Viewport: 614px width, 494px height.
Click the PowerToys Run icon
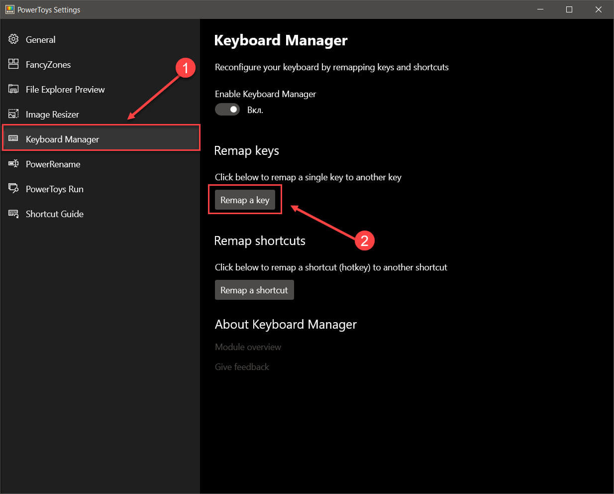[x=13, y=189]
